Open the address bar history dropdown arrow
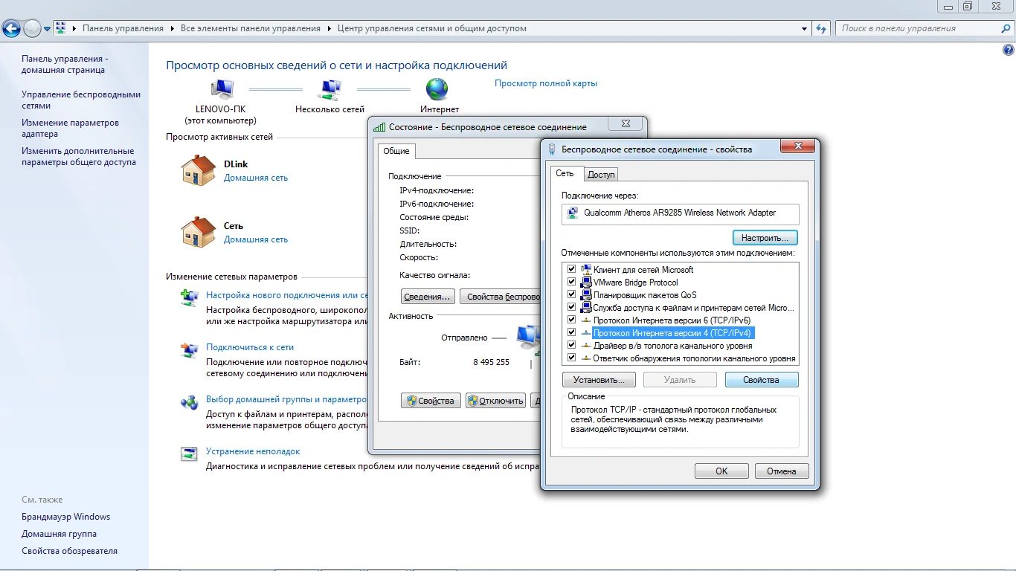This screenshot has width=1016, height=571. pos(805,29)
